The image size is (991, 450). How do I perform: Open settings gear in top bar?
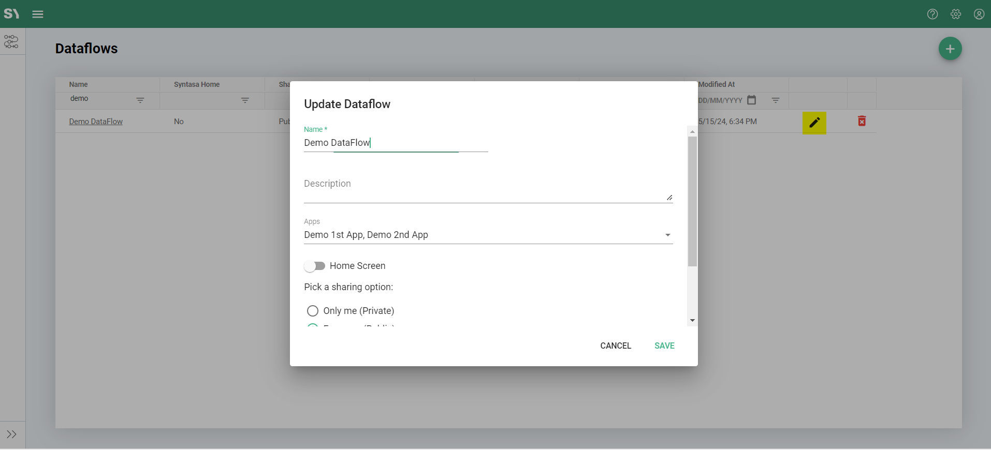tap(956, 14)
